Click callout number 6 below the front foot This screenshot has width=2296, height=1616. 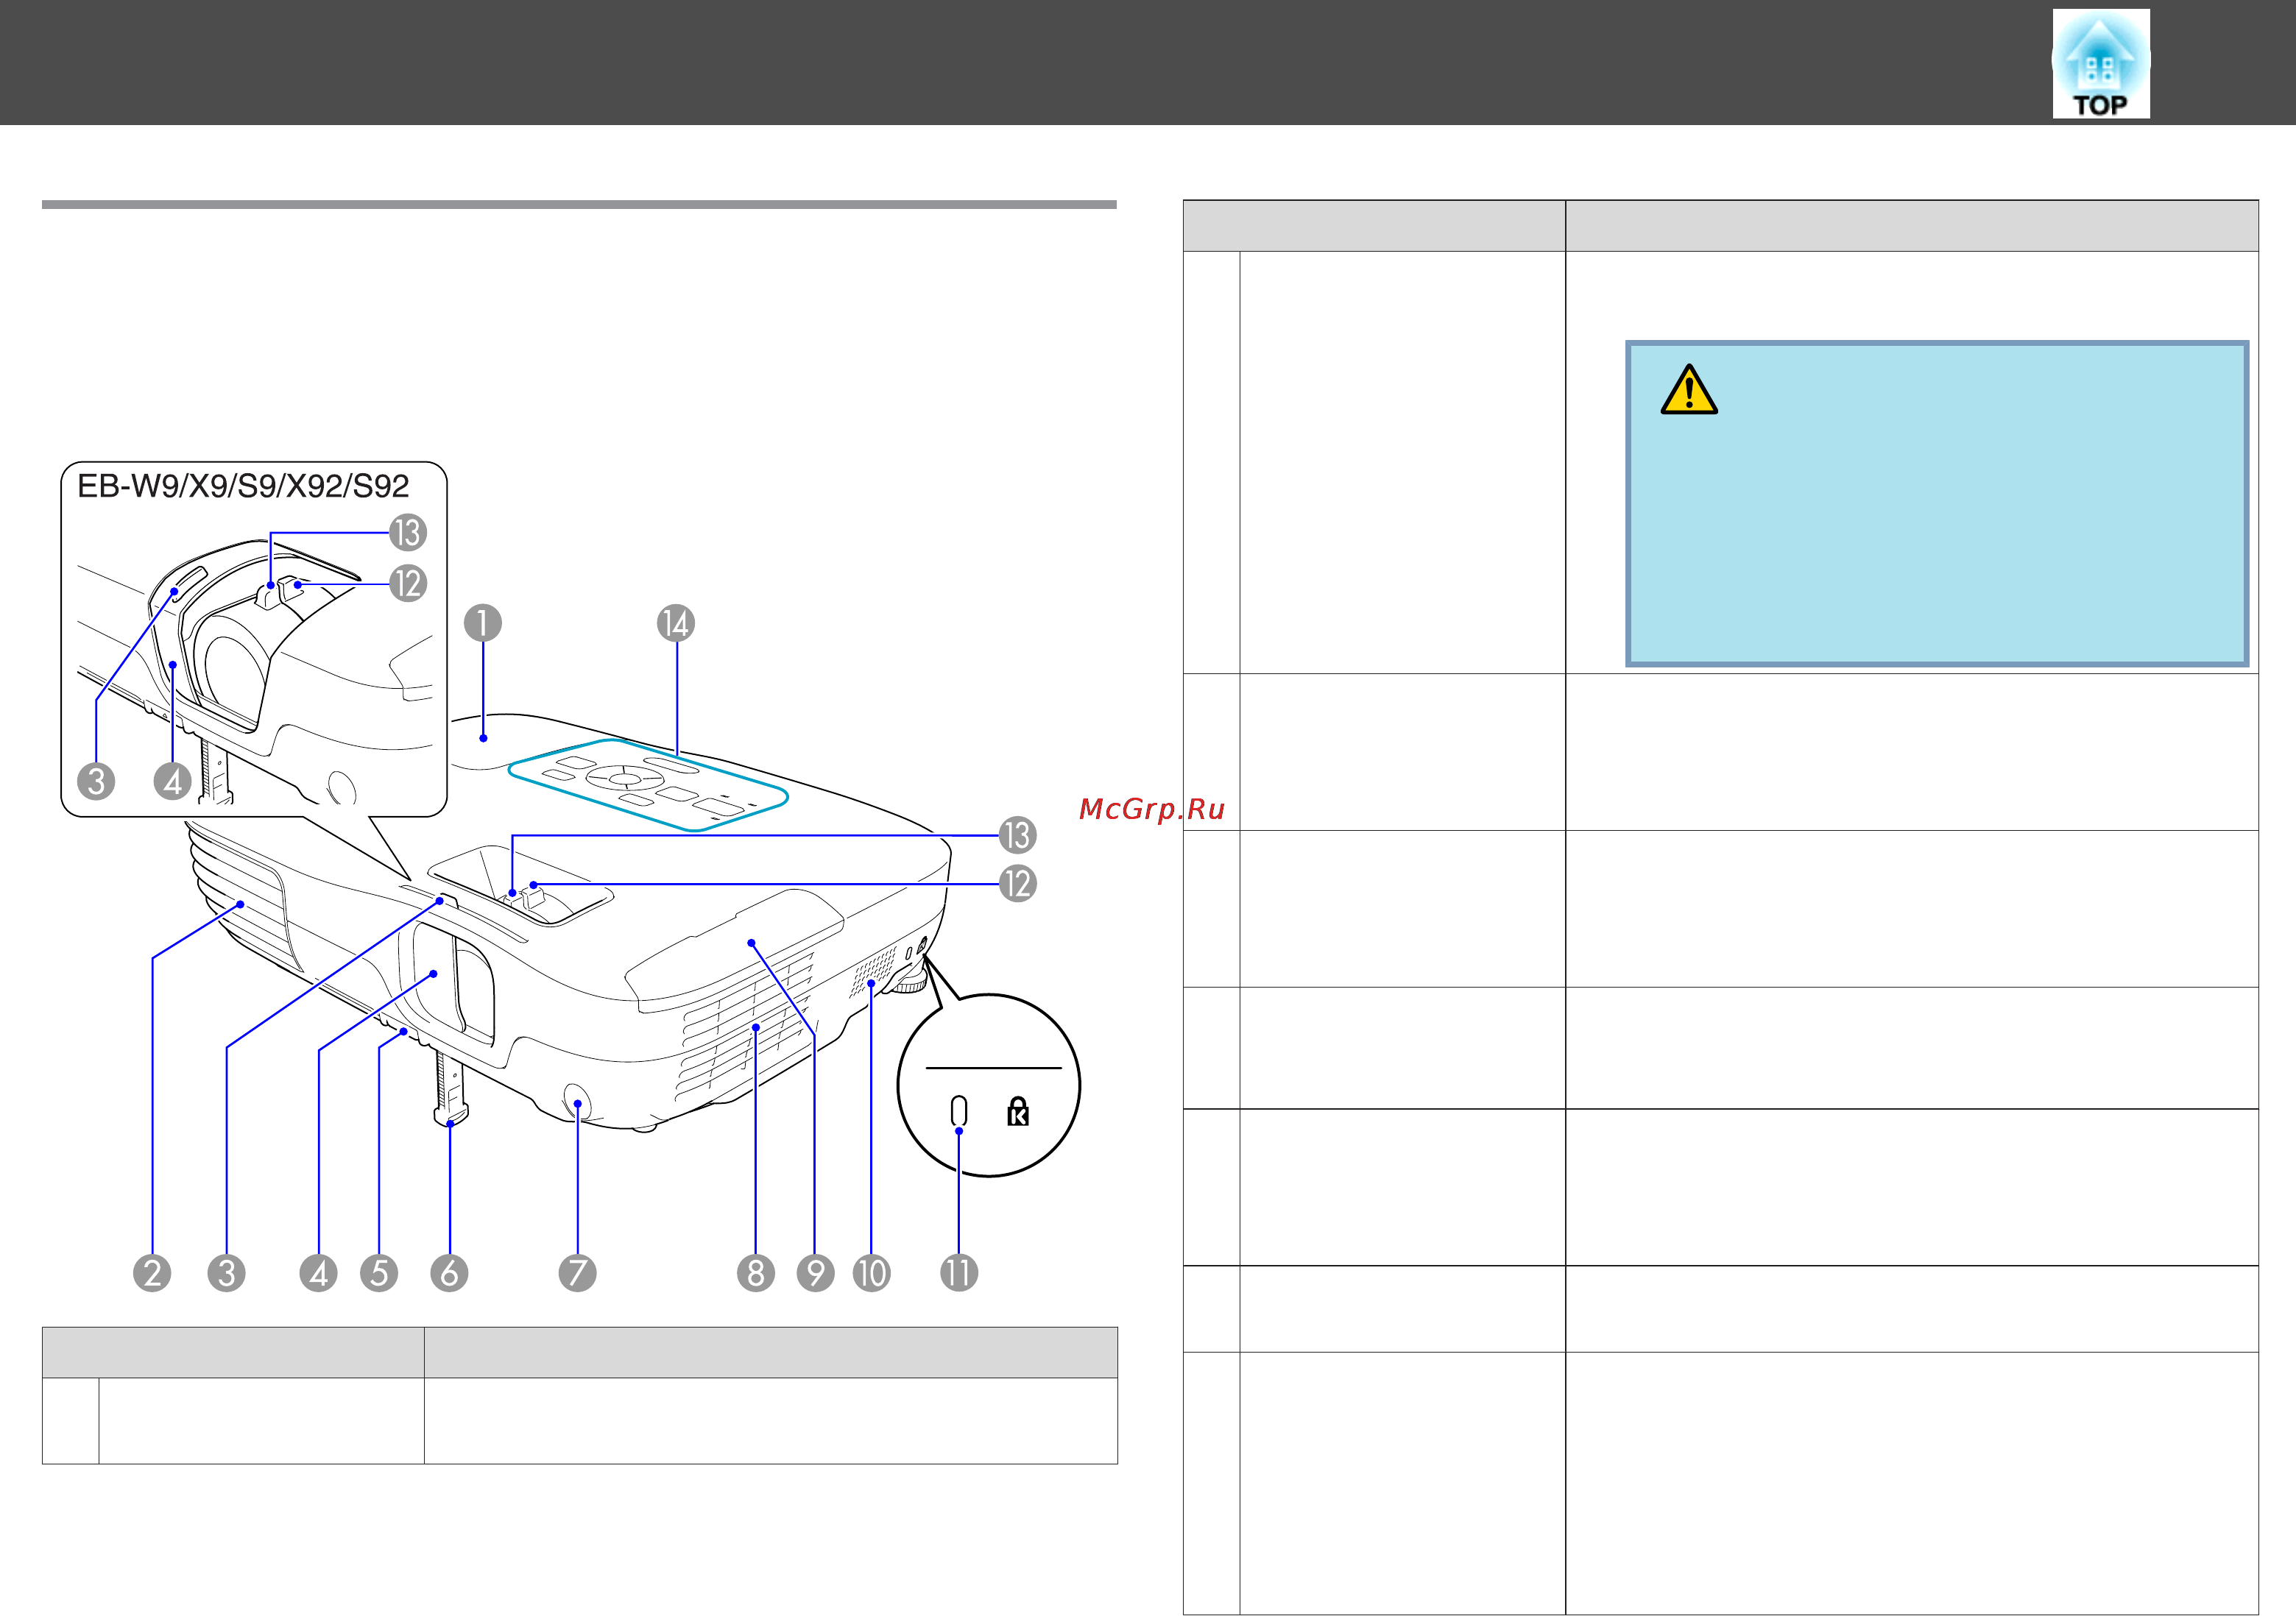pyautogui.click(x=449, y=1273)
